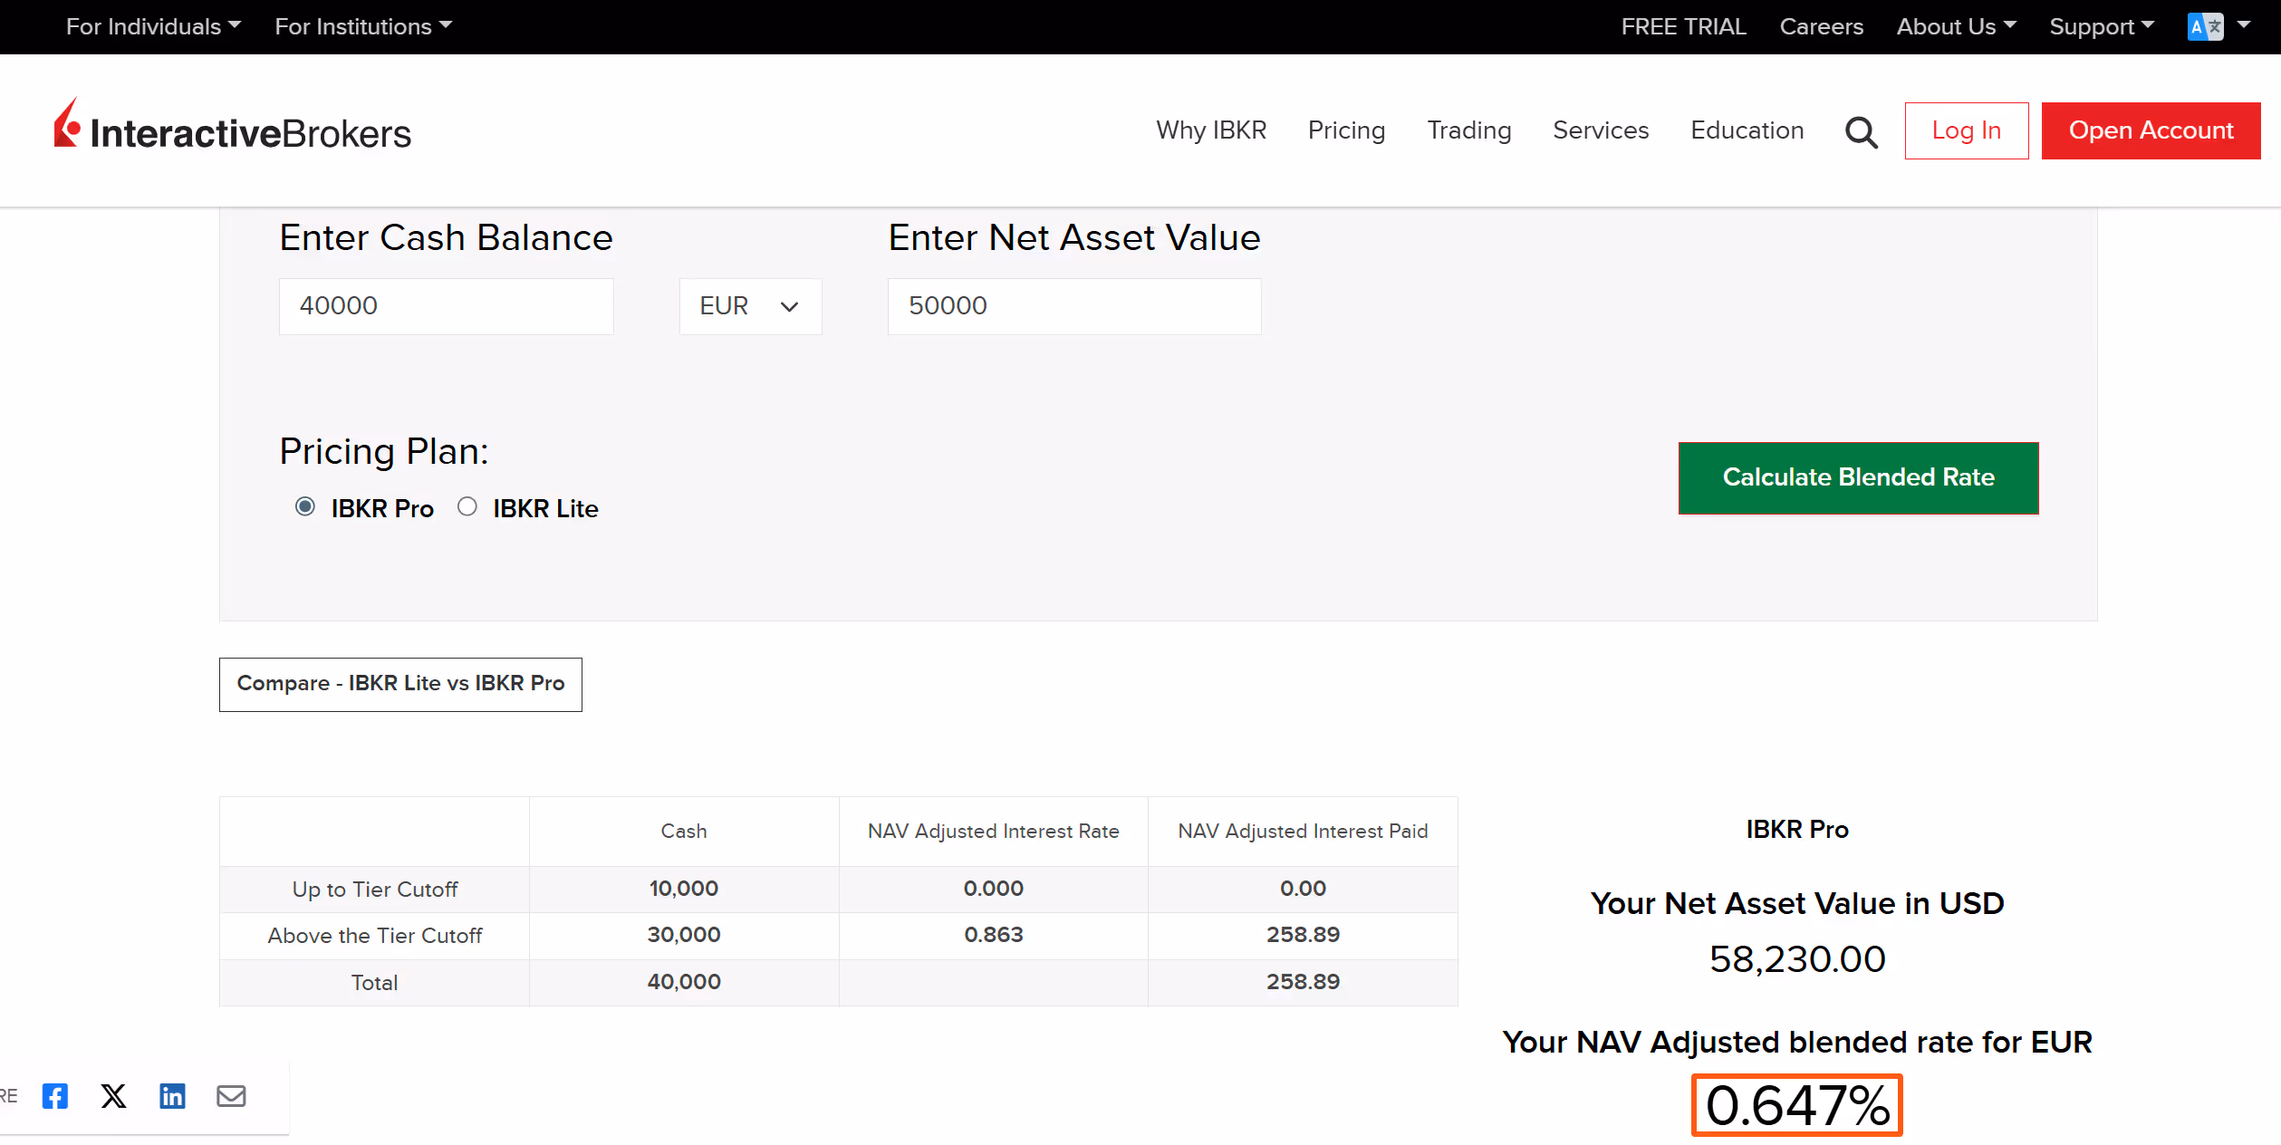Expand the Support dropdown
2281x1145 pixels.
tap(2102, 26)
